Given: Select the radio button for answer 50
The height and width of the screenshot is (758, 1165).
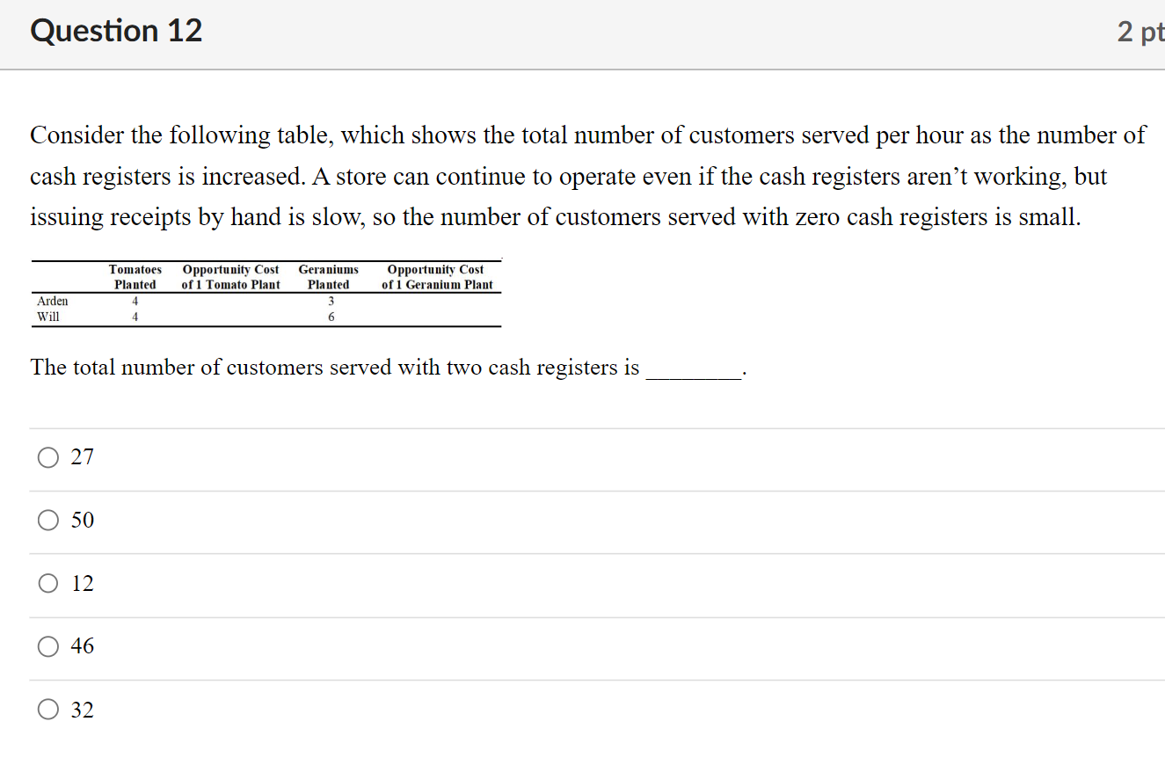Looking at the screenshot, I should pyautogui.click(x=47, y=520).
